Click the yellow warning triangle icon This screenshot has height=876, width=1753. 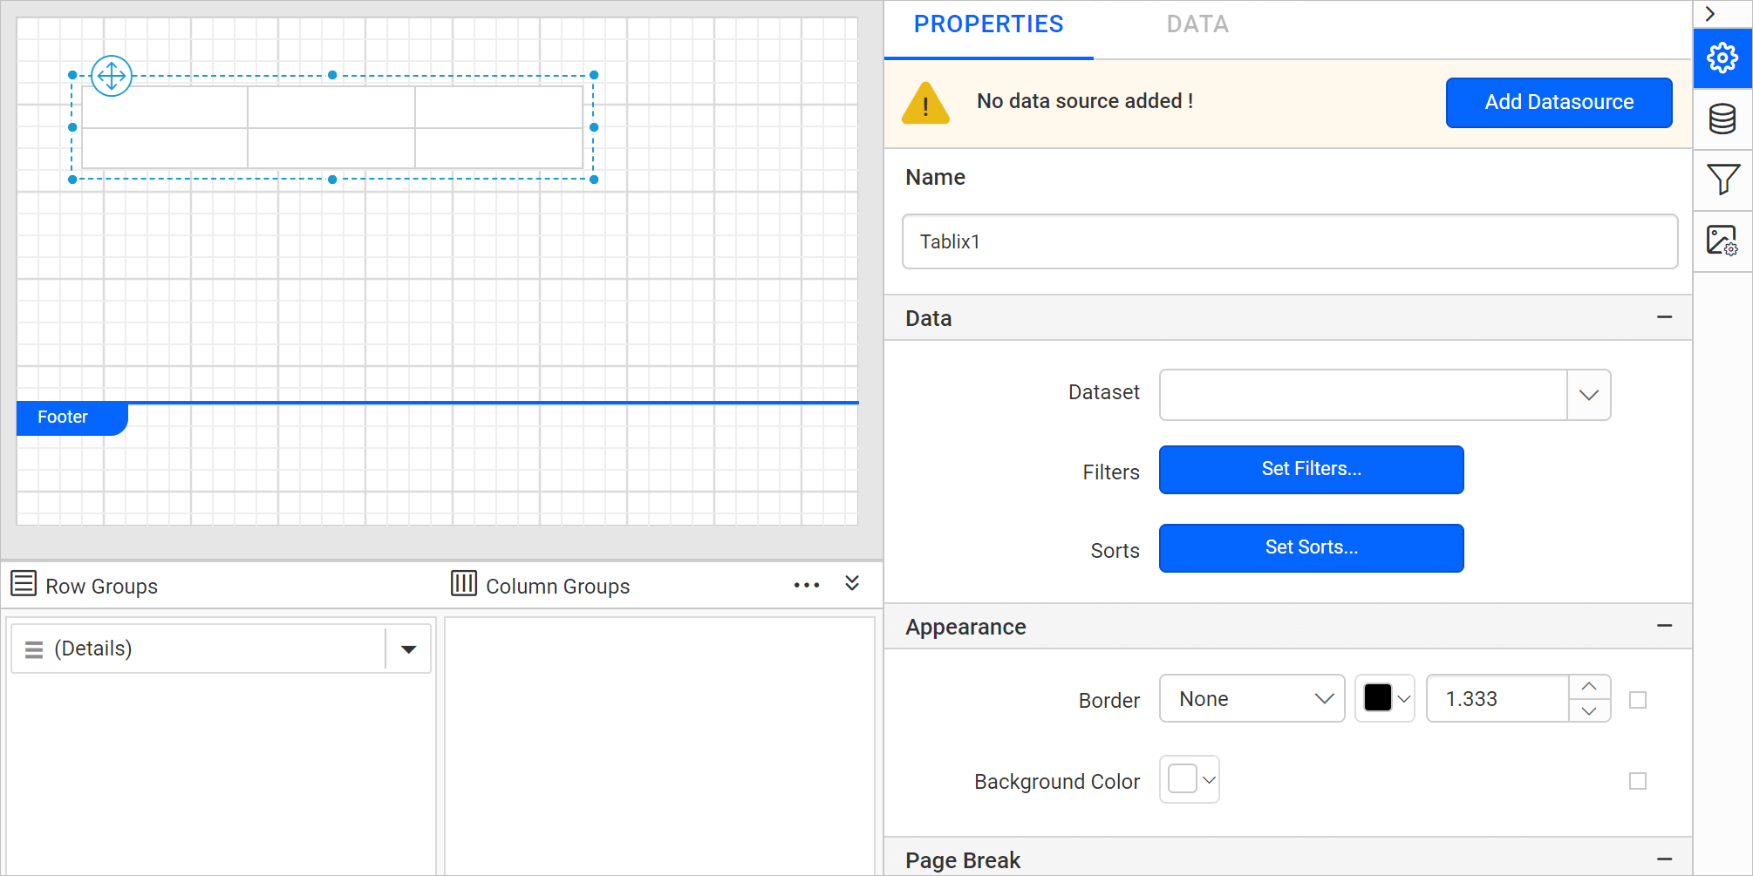coord(925,103)
